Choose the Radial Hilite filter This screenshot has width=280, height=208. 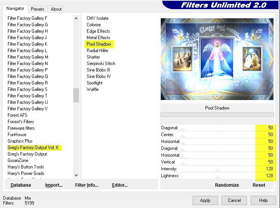pyautogui.click(x=97, y=51)
